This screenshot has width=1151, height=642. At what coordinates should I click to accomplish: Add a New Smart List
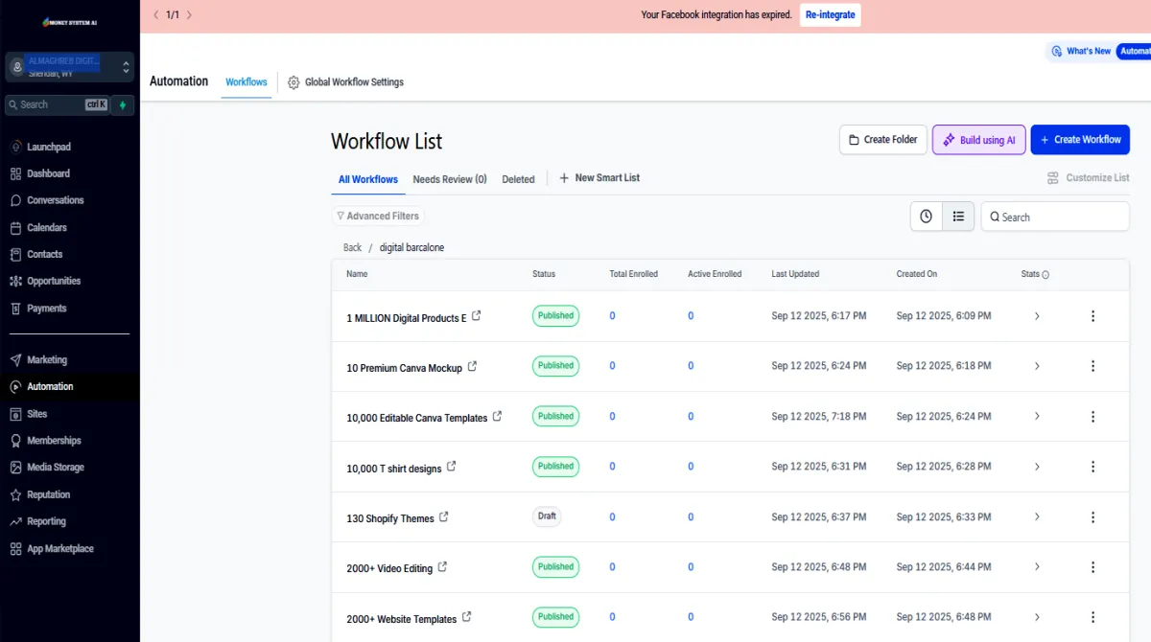coord(599,178)
